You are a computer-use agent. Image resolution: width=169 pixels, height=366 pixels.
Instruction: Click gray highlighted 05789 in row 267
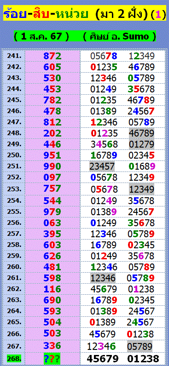(x=140, y=346)
